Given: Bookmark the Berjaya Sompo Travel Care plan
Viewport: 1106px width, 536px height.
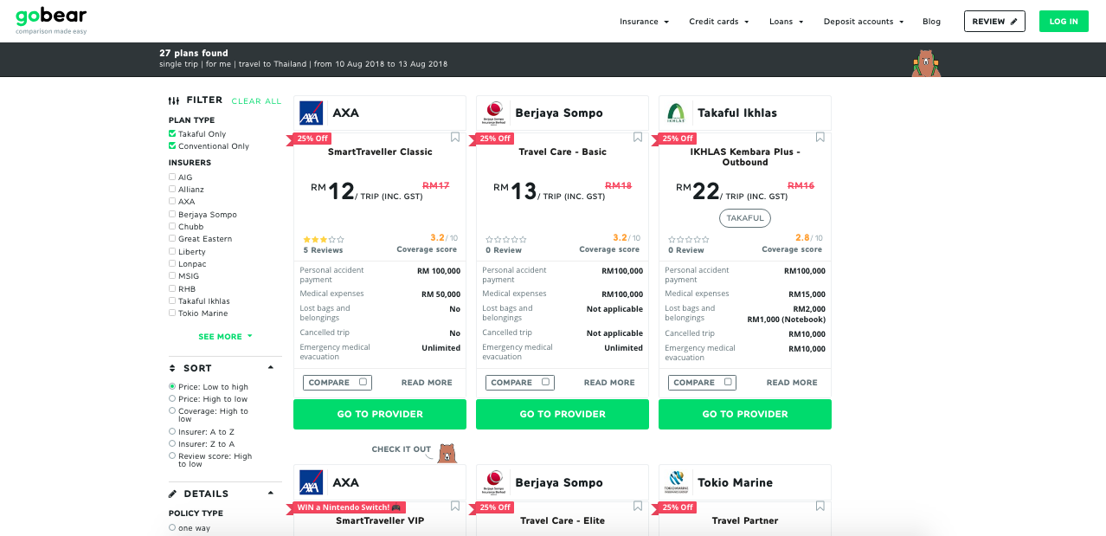Looking at the screenshot, I should coord(637,137).
